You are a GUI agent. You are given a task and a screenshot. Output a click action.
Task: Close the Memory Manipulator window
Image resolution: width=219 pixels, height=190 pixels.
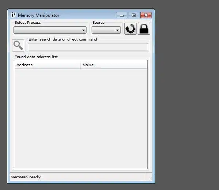146,15
